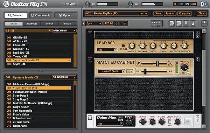The image size is (210, 133).
Task: Open the preset list down arrow in header
Action: pyautogui.click(x=146, y=13)
